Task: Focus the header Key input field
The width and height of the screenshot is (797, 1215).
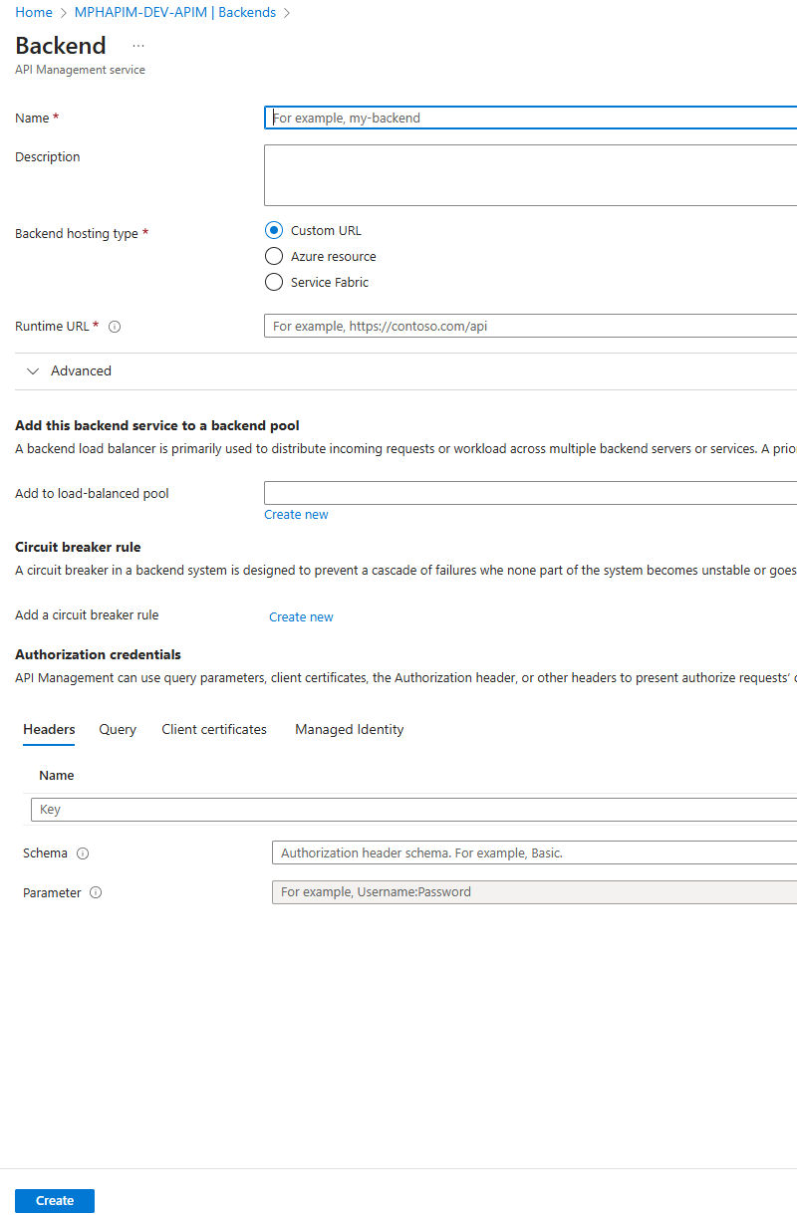Action: coord(414,810)
